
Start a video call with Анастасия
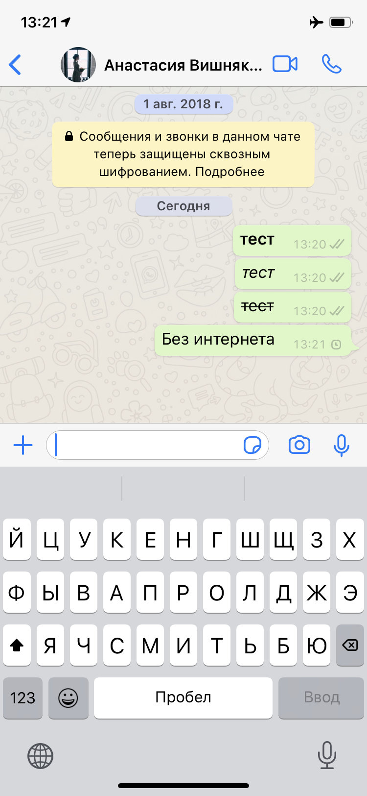285,64
